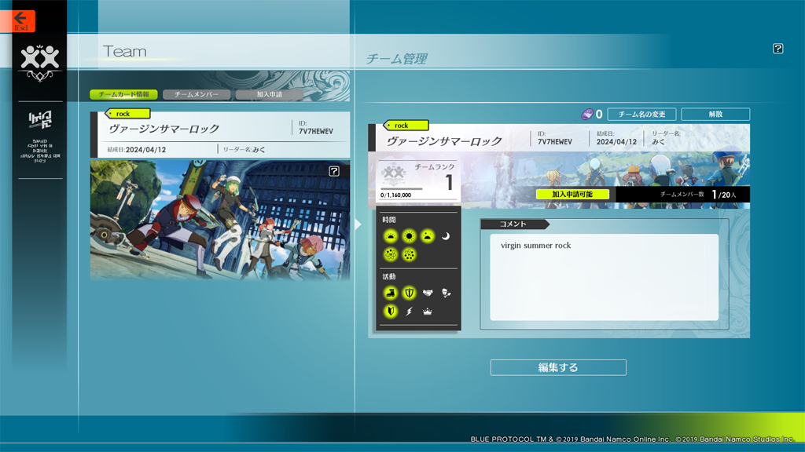Select the crown activity icon
The width and height of the screenshot is (805, 452).
[x=428, y=312]
